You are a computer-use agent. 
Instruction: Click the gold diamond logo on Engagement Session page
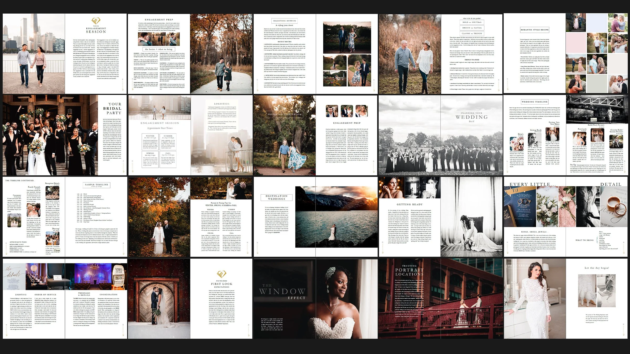(96, 21)
